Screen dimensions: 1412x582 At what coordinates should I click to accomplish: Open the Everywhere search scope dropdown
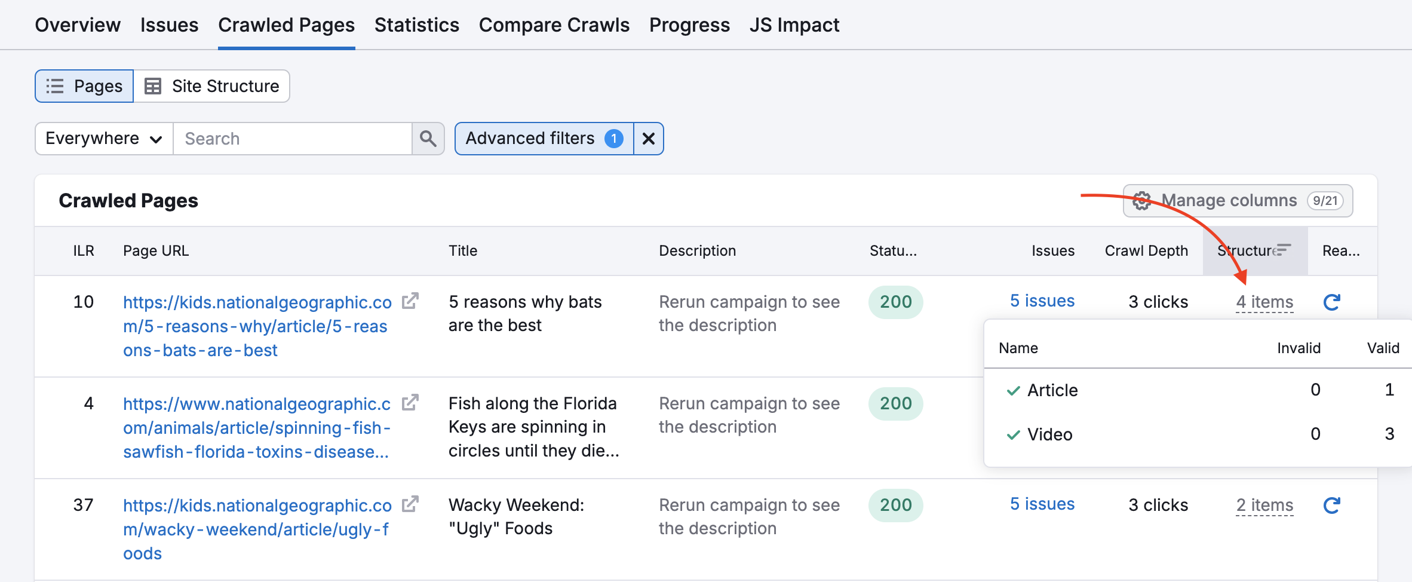[102, 138]
